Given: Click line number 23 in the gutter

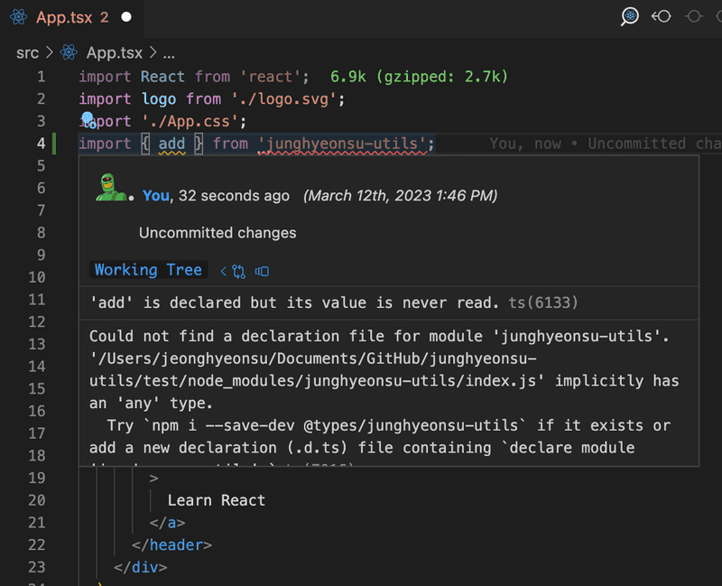Looking at the screenshot, I should click(37, 567).
